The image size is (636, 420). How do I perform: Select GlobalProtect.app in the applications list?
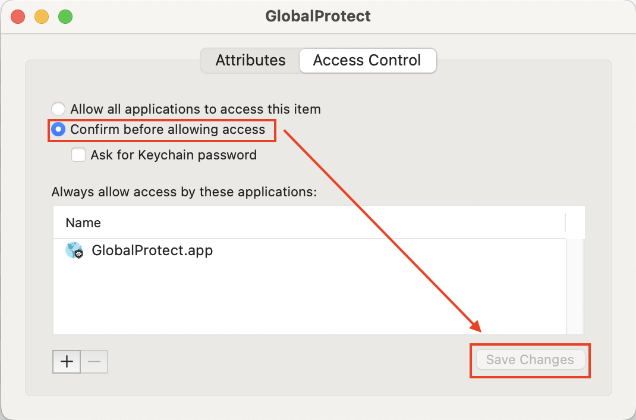(152, 250)
